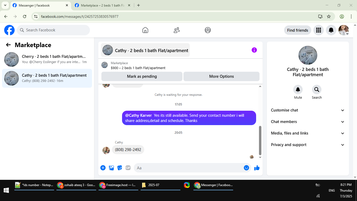
Task: Choose a GIF icon in composer
Action: tap(128, 168)
